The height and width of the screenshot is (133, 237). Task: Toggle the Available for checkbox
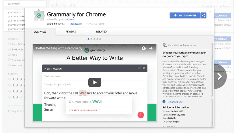9,60
